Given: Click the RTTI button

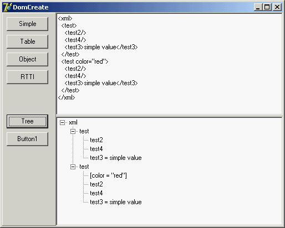Looking at the screenshot, I should [27, 77].
